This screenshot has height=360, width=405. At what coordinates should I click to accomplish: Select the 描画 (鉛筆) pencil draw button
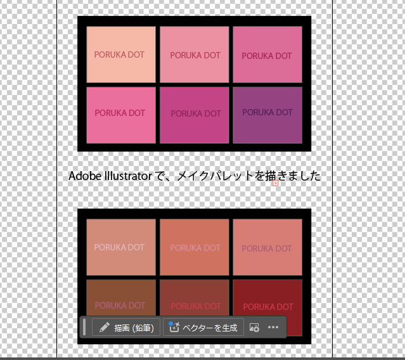127,328
